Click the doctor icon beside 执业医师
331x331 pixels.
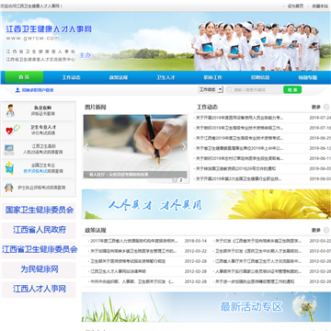coord(10,110)
